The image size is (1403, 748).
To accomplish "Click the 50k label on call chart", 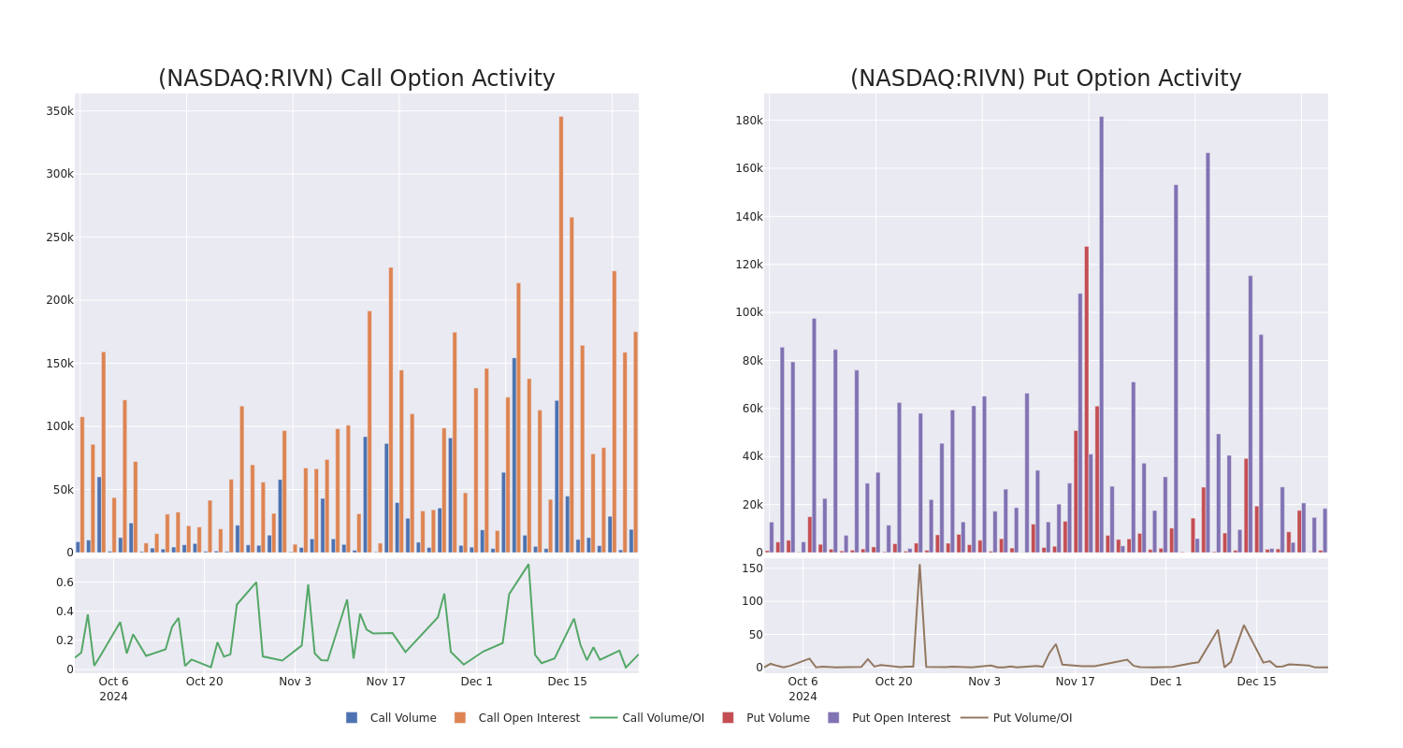I will tap(63, 490).
